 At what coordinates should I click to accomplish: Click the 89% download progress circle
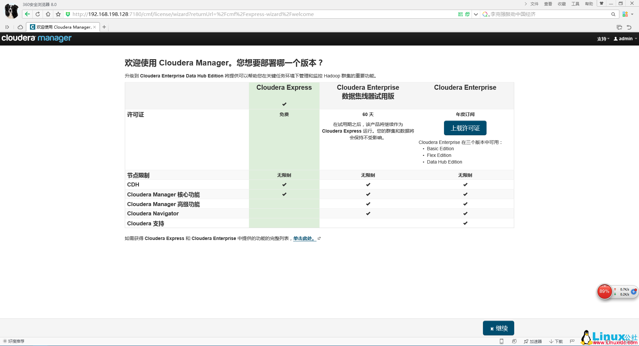[605, 291]
